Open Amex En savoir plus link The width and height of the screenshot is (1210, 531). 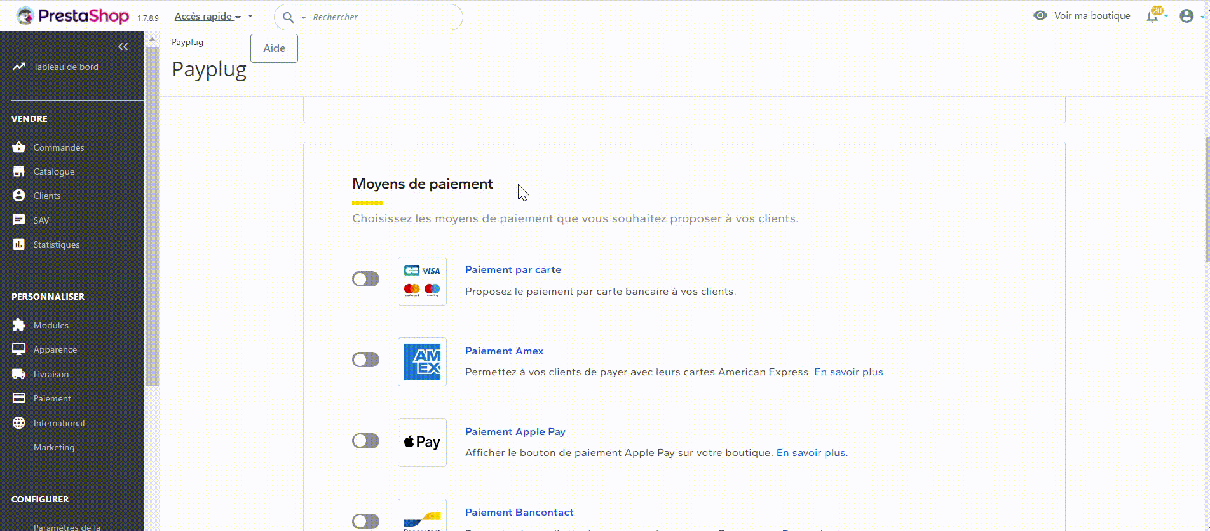click(x=849, y=372)
